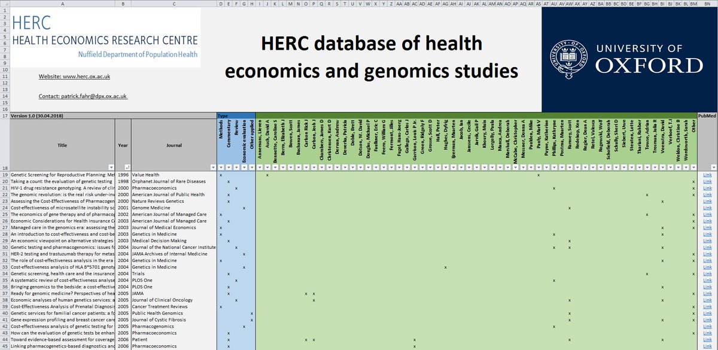Select title 'Toward evidence-based assessment for coverage'
Image resolution: width=718 pixels, height=350 pixels.
63,340
